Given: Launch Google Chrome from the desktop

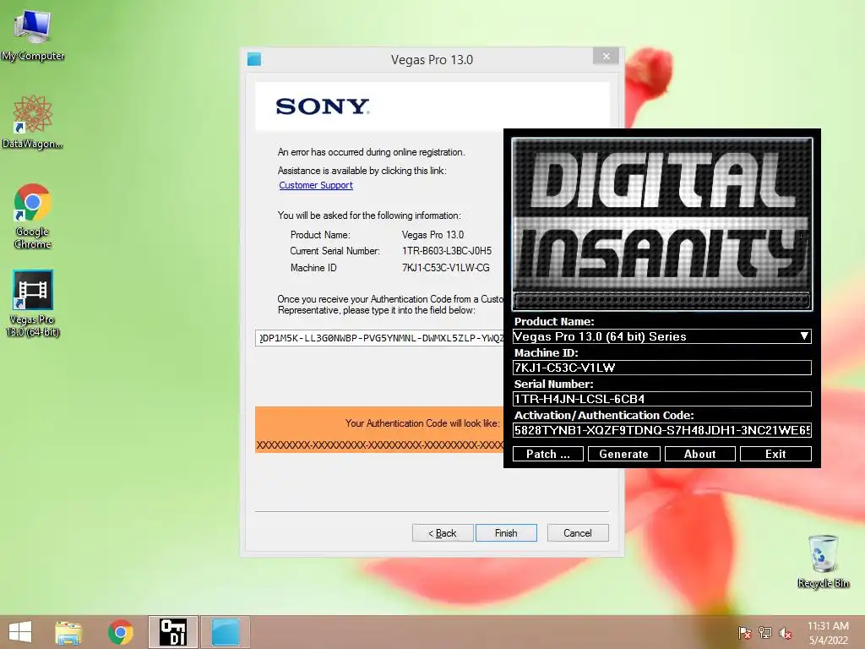Looking at the screenshot, I should [33, 216].
